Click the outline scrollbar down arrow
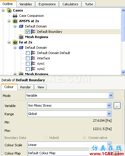 (123, 72)
